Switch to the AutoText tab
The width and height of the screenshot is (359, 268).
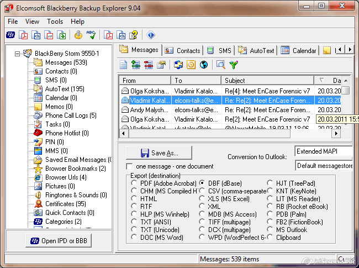tap(256, 51)
